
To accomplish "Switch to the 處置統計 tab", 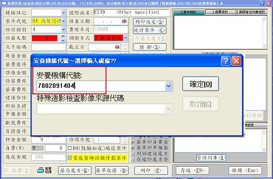I will click(220, 12).
